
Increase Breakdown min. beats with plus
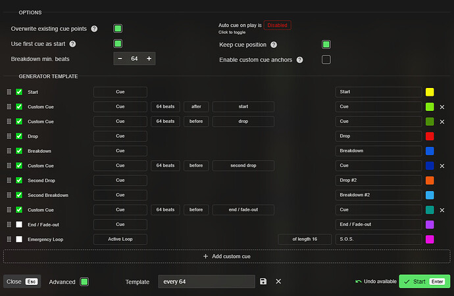149,58
